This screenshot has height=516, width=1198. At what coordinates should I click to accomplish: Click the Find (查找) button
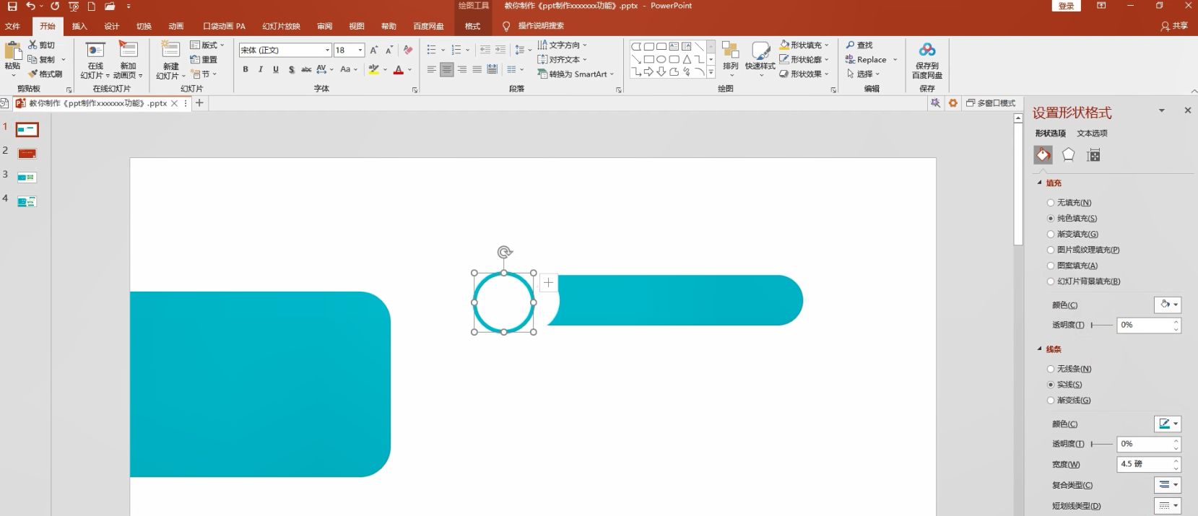[859, 45]
